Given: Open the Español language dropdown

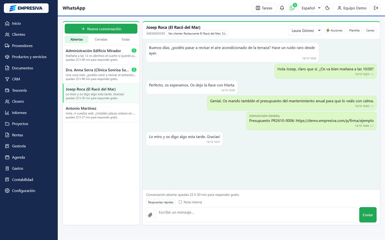Looking at the screenshot, I should 310,8.
